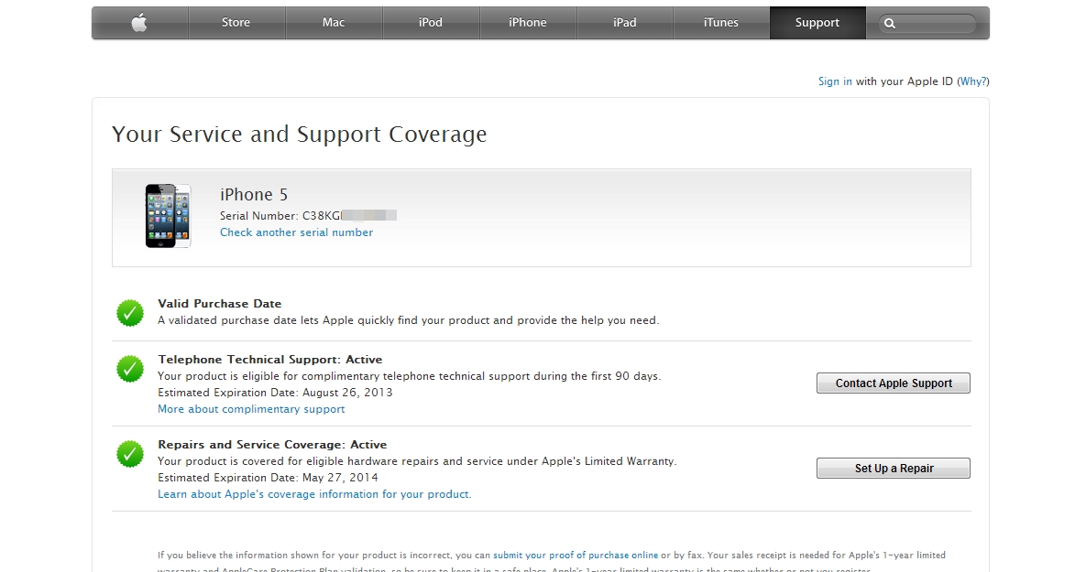Click the Sign in link

[x=835, y=81]
